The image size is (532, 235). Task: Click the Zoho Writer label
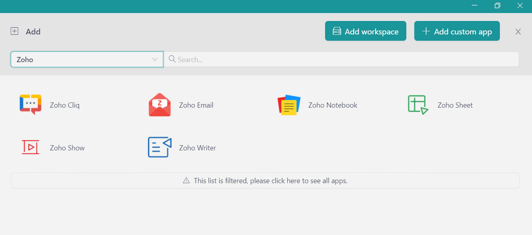197,148
